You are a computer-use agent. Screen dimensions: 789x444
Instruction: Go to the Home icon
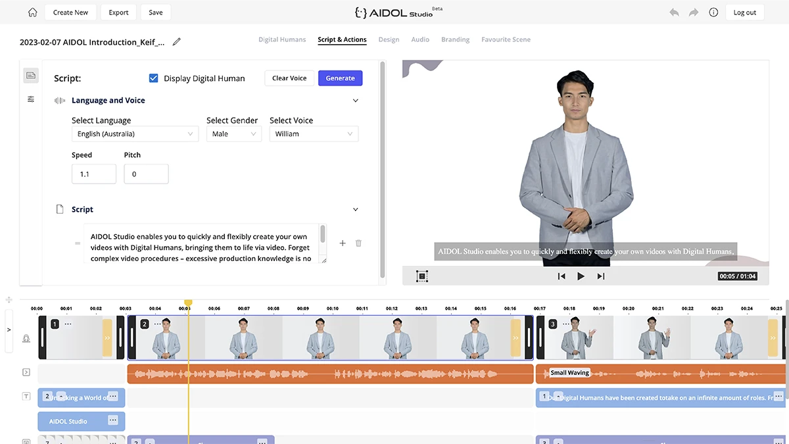(x=32, y=12)
